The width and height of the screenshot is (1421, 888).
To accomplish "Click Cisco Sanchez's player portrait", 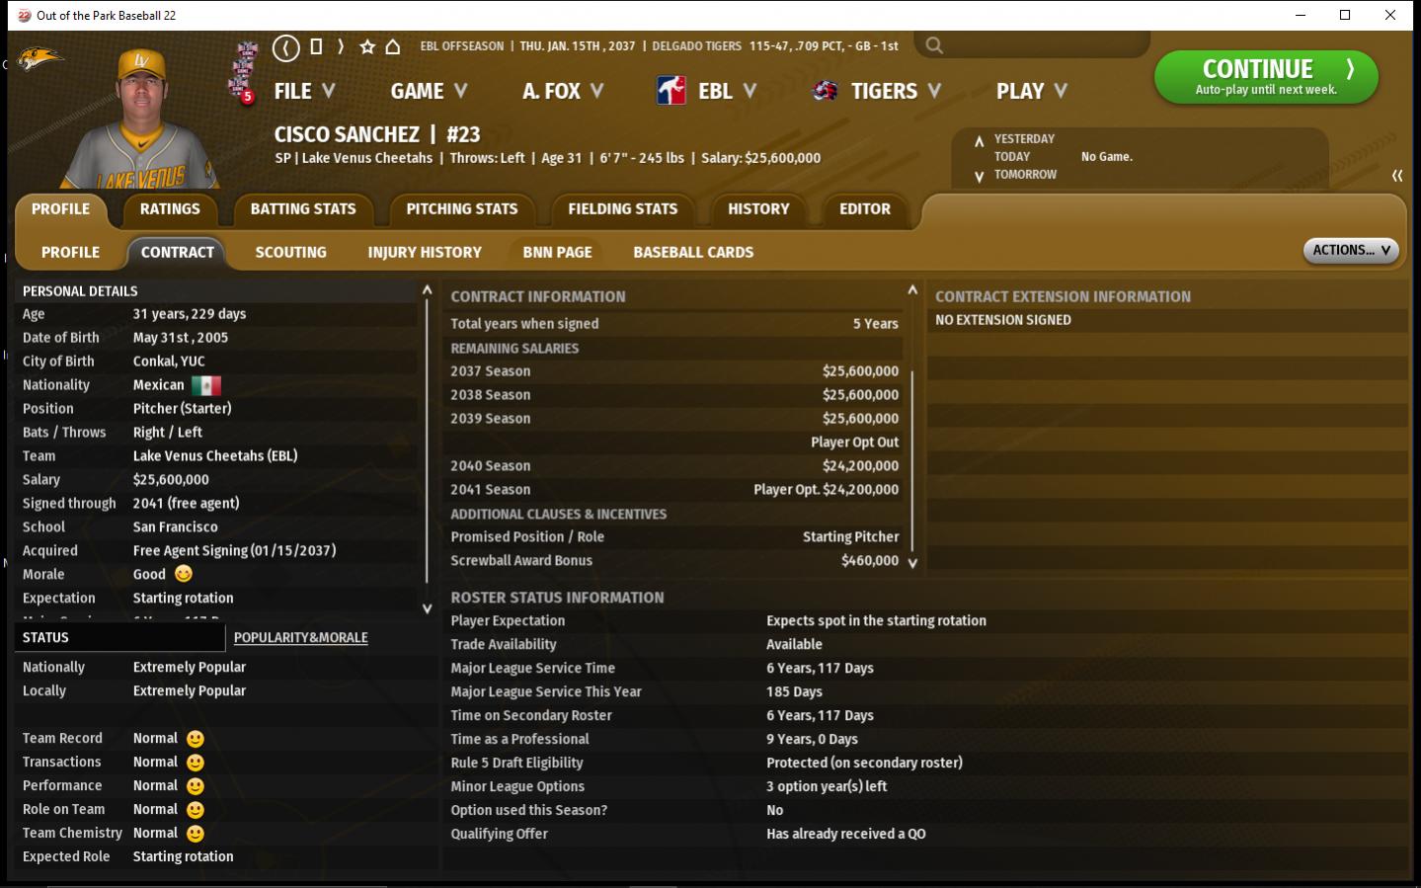I will [x=141, y=119].
